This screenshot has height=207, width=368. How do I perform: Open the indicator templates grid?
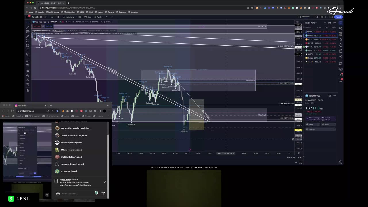tap(80, 17)
